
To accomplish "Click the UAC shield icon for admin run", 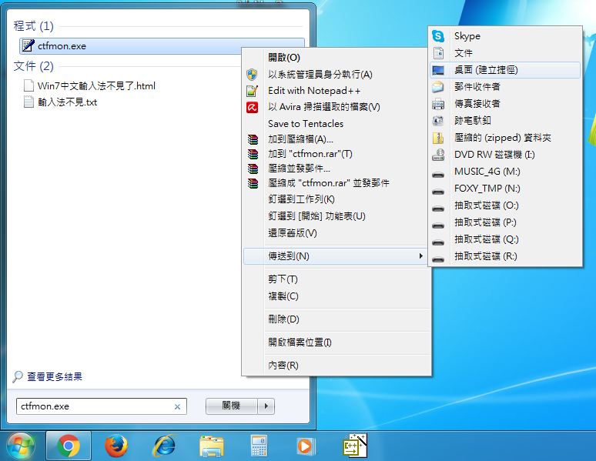I will (252, 75).
